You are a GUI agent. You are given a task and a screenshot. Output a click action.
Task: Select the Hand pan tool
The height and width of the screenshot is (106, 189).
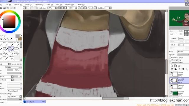(x=8, y=39)
